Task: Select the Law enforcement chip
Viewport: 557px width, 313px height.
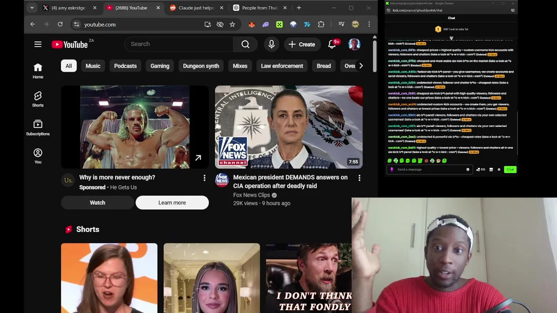Action: click(x=282, y=66)
